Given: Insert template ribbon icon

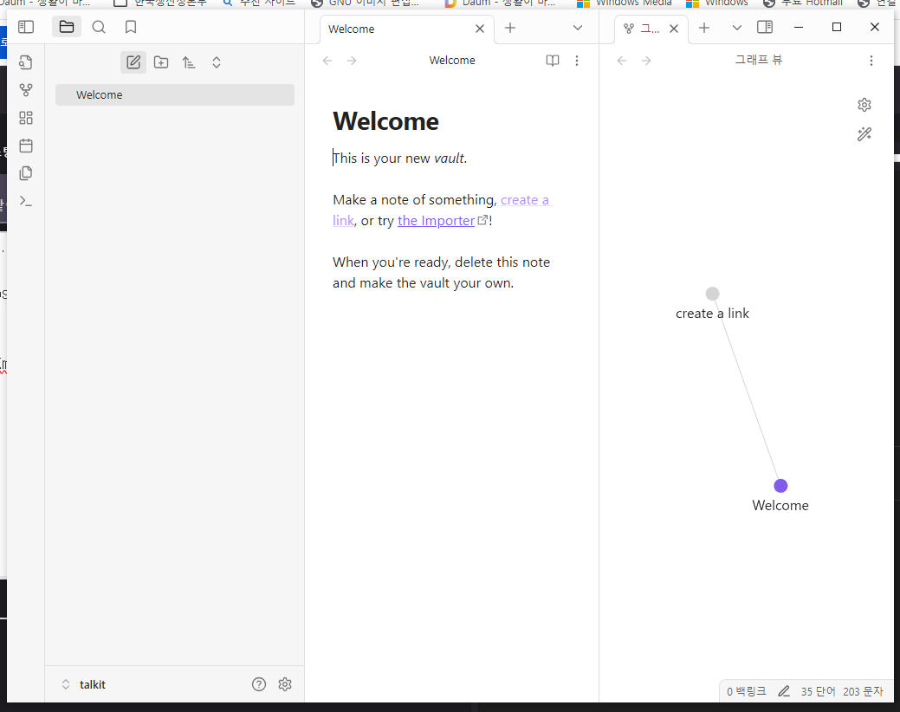Looking at the screenshot, I should [26, 173].
